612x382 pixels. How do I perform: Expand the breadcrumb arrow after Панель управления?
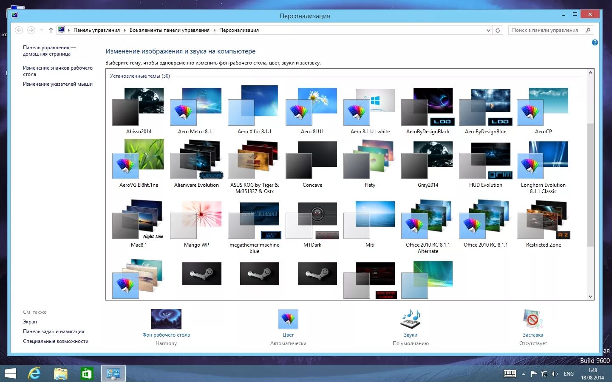pos(125,30)
